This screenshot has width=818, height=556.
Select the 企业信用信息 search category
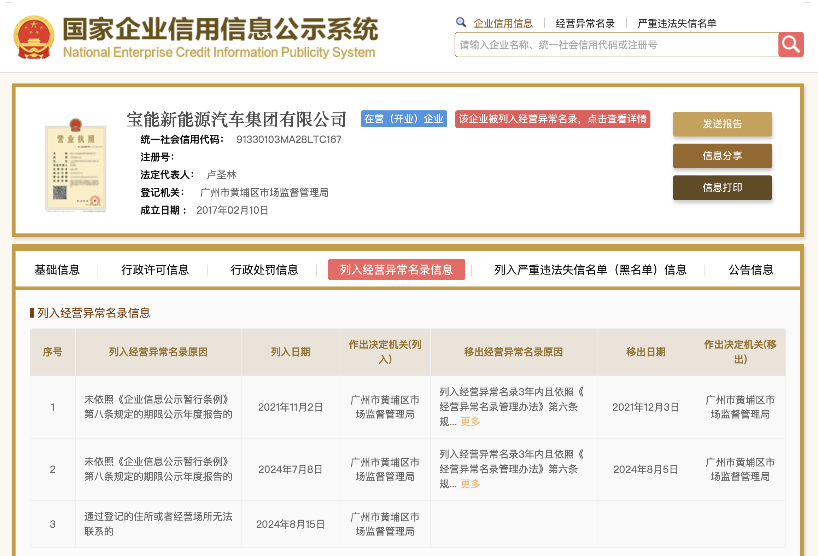(503, 23)
